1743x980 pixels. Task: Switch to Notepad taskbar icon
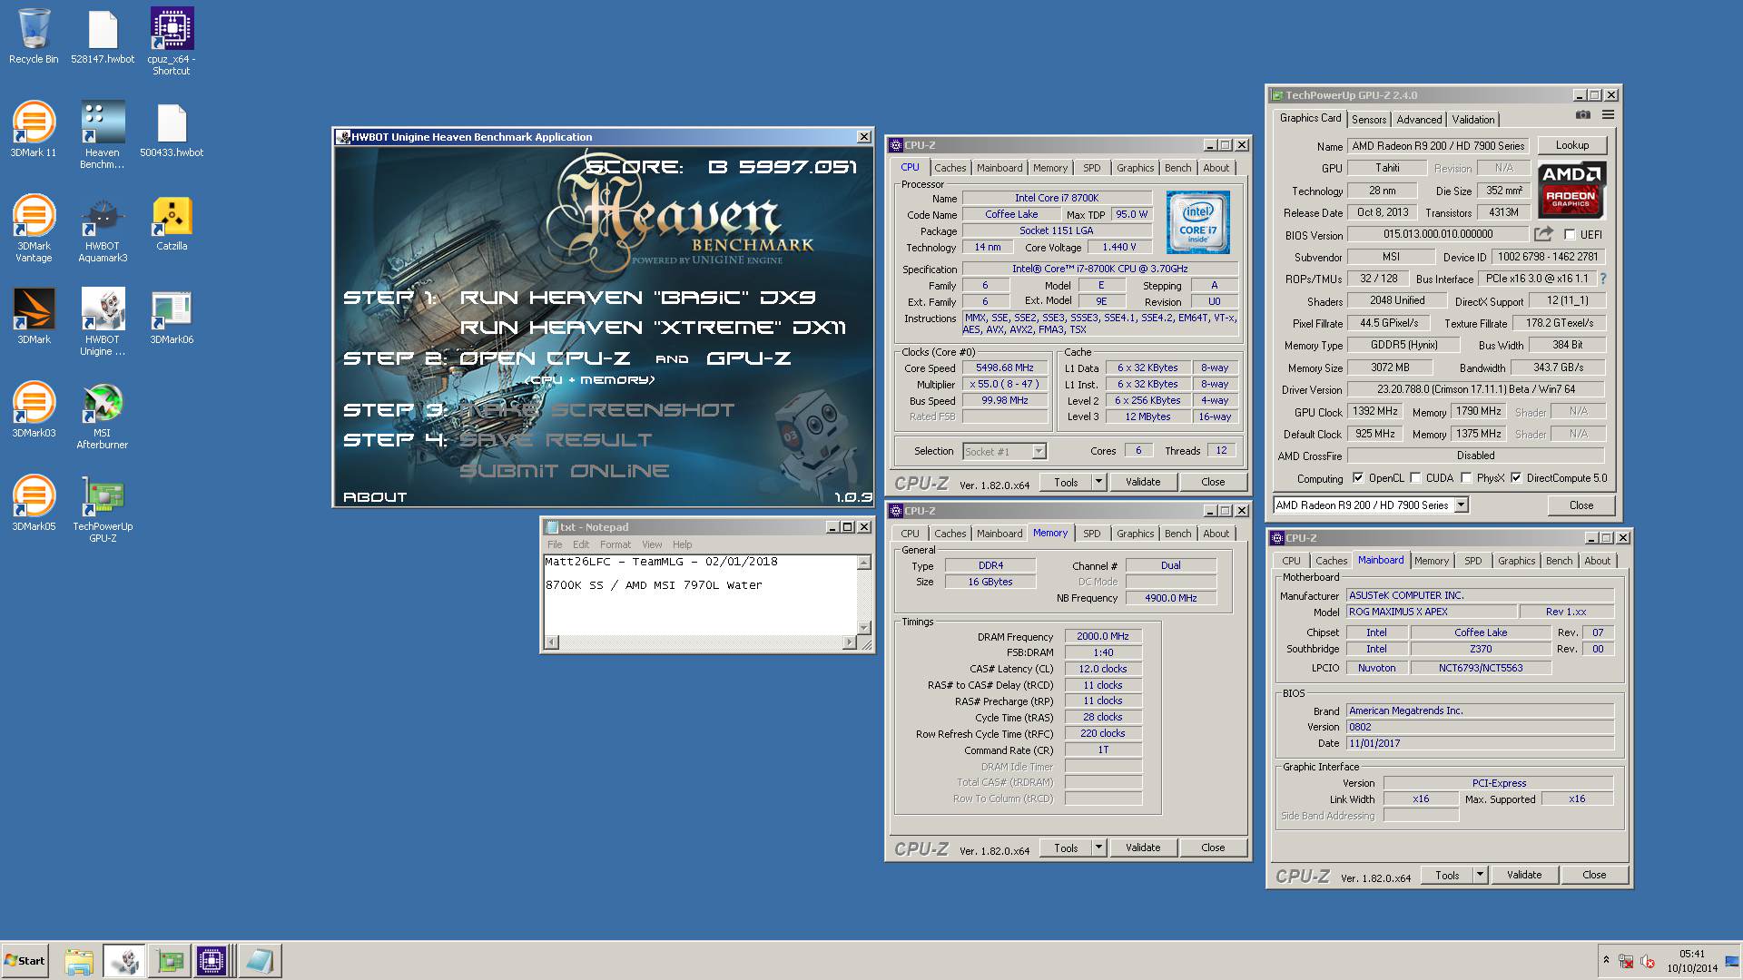click(x=259, y=961)
